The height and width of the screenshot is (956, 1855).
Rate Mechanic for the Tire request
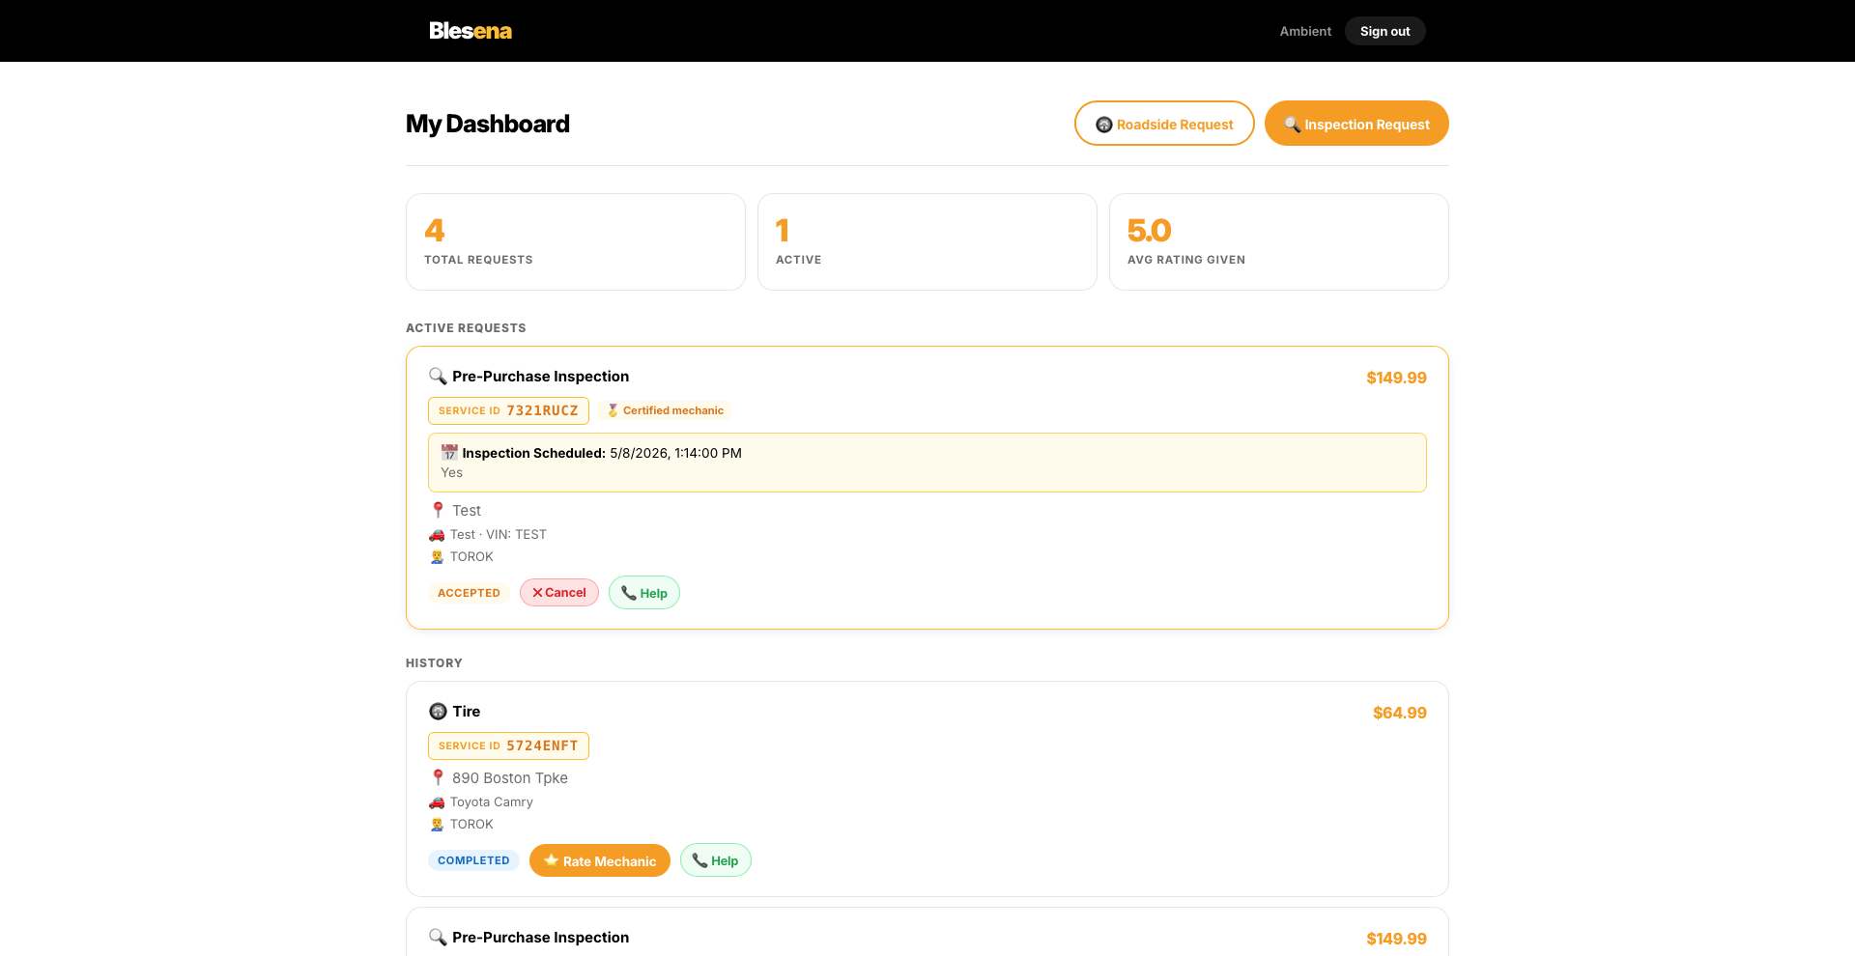click(x=600, y=860)
